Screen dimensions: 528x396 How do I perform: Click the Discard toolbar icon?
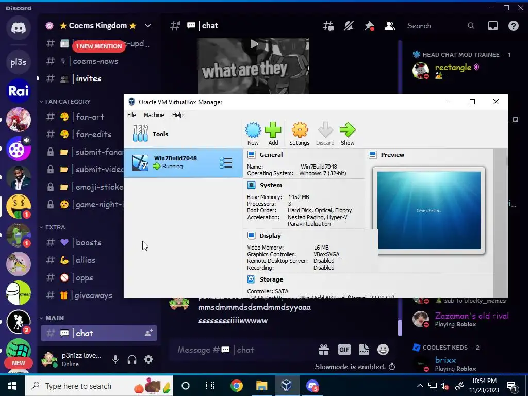click(x=325, y=134)
